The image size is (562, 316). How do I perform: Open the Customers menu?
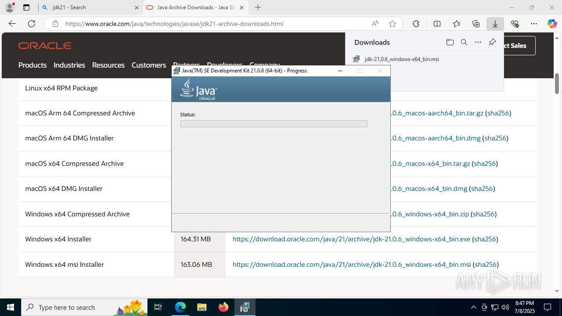149,65
